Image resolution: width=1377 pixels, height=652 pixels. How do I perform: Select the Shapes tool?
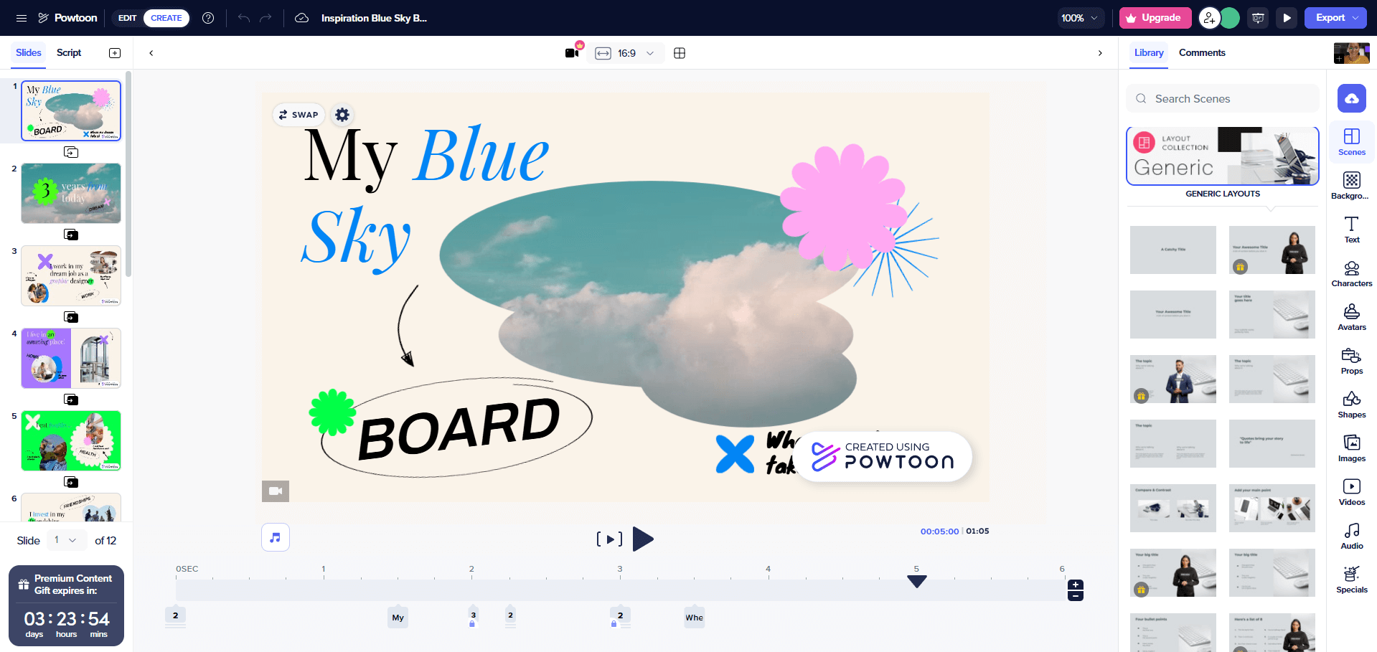(1352, 405)
